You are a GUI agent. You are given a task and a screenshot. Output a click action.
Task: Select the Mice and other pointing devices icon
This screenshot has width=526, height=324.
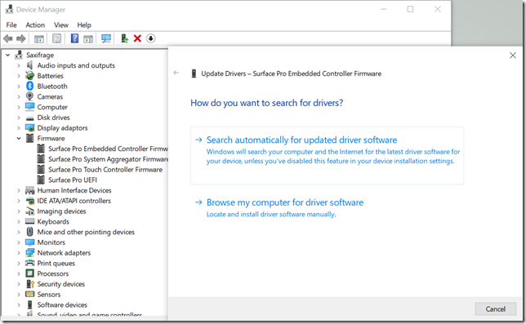pyautogui.click(x=30, y=232)
